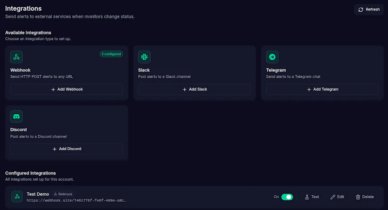Add a new Slack integration
This screenshot has width=388, height=210.
point(194,89)
